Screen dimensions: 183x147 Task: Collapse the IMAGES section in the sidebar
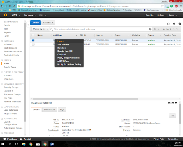click(2, 60)
